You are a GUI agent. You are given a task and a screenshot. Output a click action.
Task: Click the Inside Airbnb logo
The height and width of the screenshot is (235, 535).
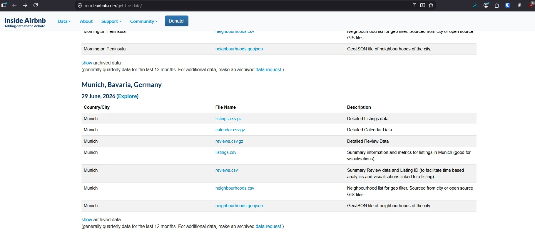coord(25,22)
